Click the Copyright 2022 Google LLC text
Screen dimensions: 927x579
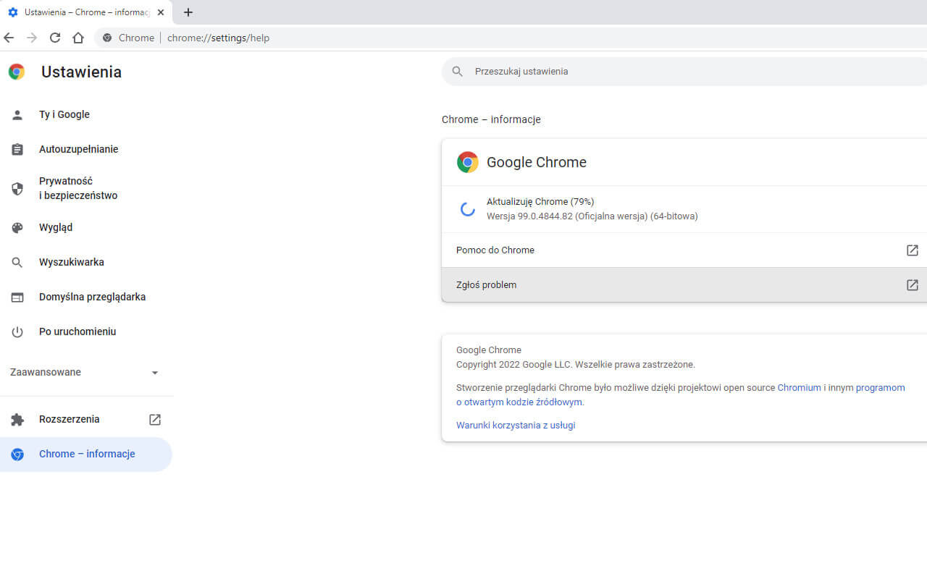[576, 365]
